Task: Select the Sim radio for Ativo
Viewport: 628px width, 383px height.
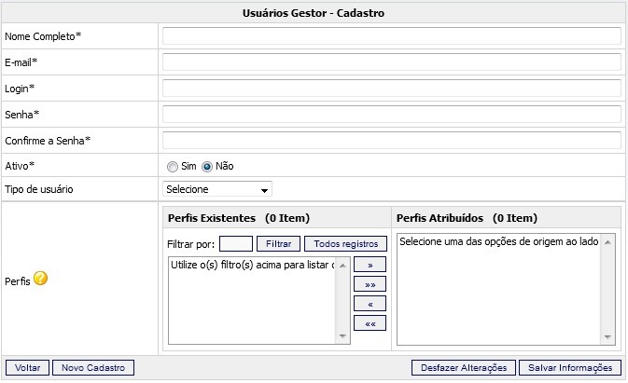Action: tap(172, 166)
